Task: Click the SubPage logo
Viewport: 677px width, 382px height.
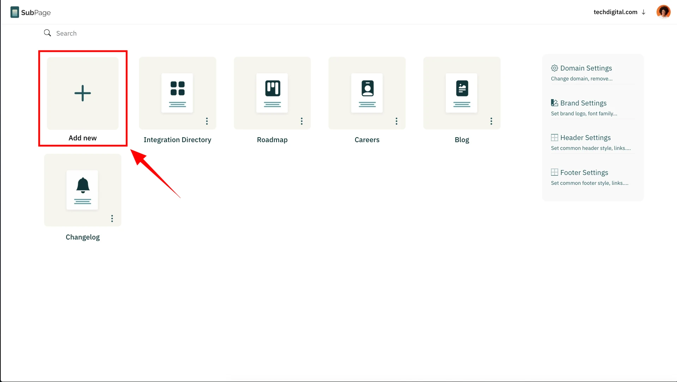Action: [x=30, y=12]
